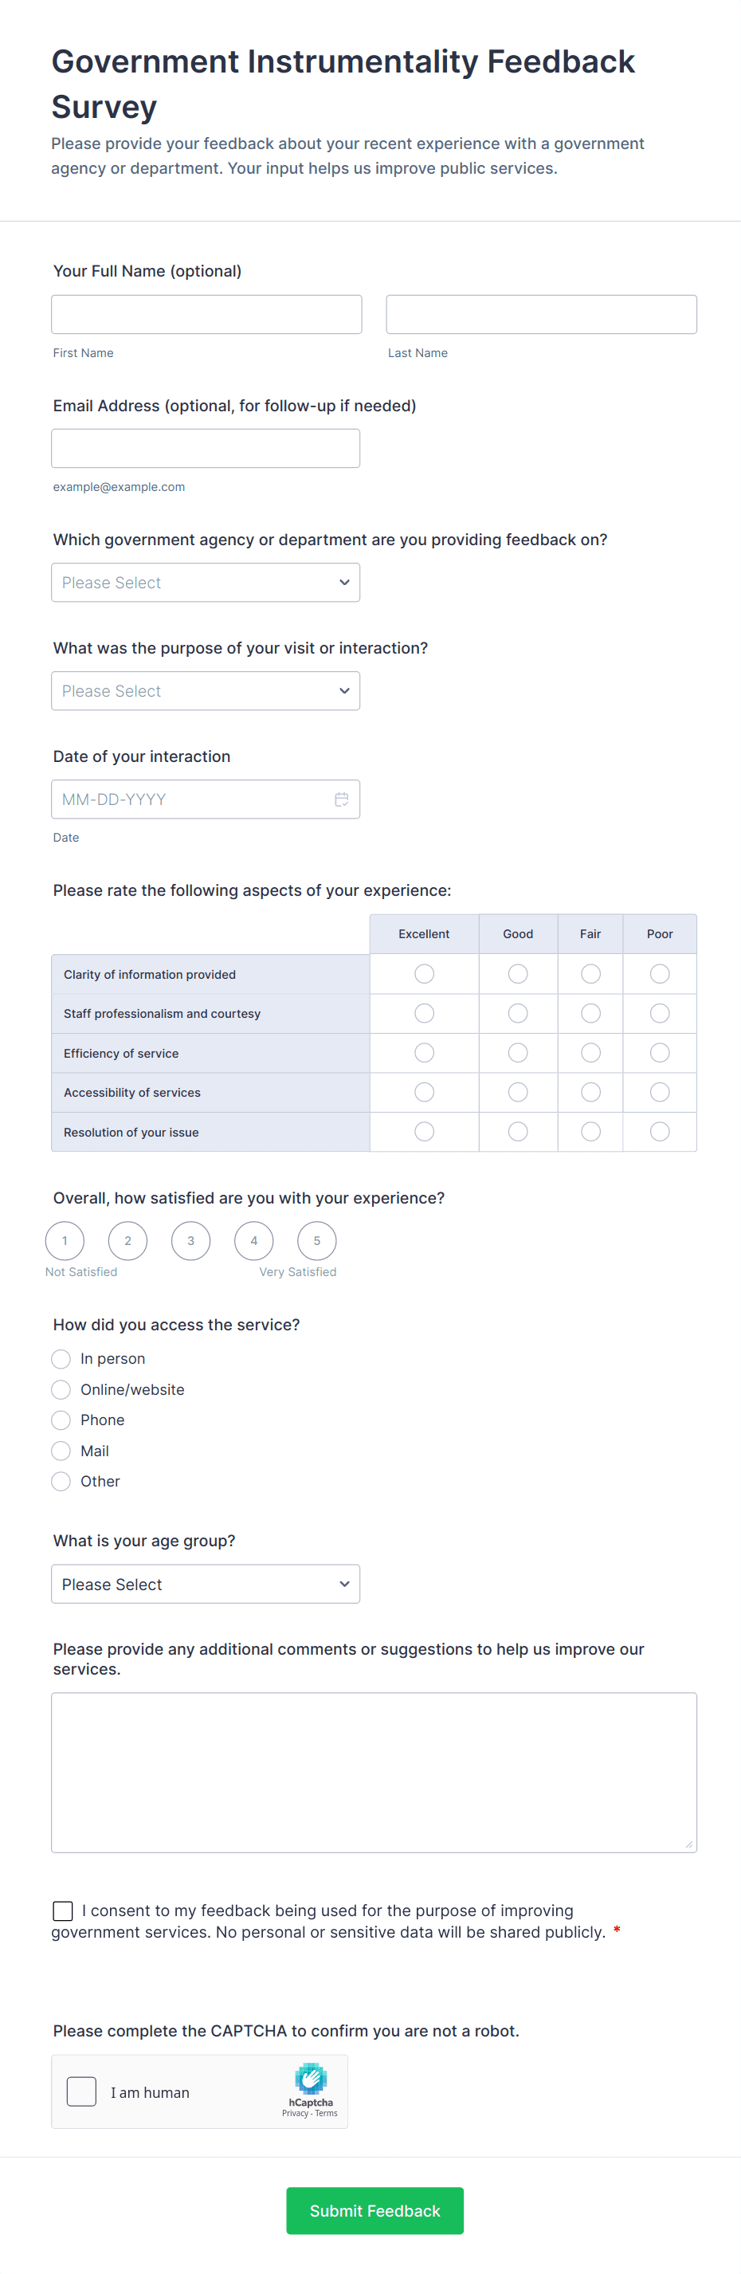Select 'Excellent' for clarity of information
The width and height of the screenshot is (741, 2274).
click(x=423, y=974)
